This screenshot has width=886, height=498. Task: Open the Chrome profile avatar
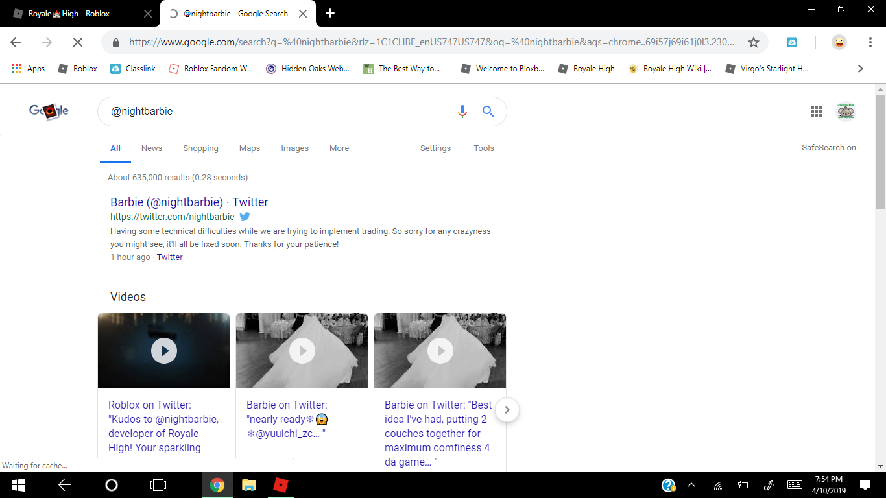pos(839,42)
